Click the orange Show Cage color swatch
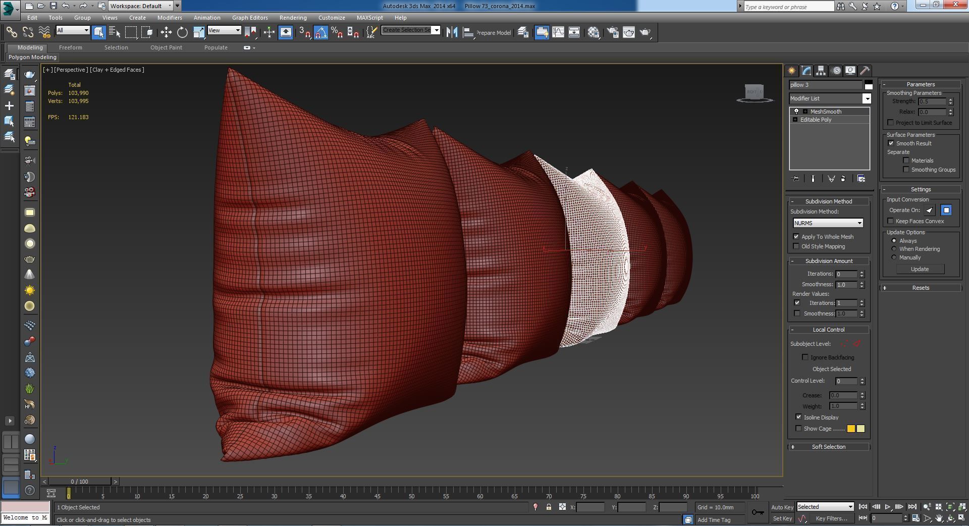This screenshot has height=526, width=969. pos(851,429)
